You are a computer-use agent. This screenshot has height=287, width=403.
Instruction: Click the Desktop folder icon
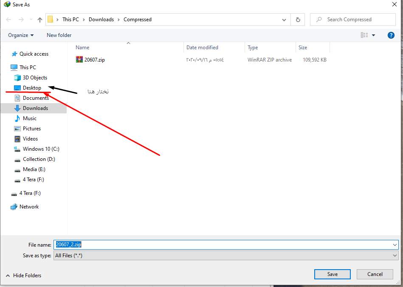(x=17, y=88)
